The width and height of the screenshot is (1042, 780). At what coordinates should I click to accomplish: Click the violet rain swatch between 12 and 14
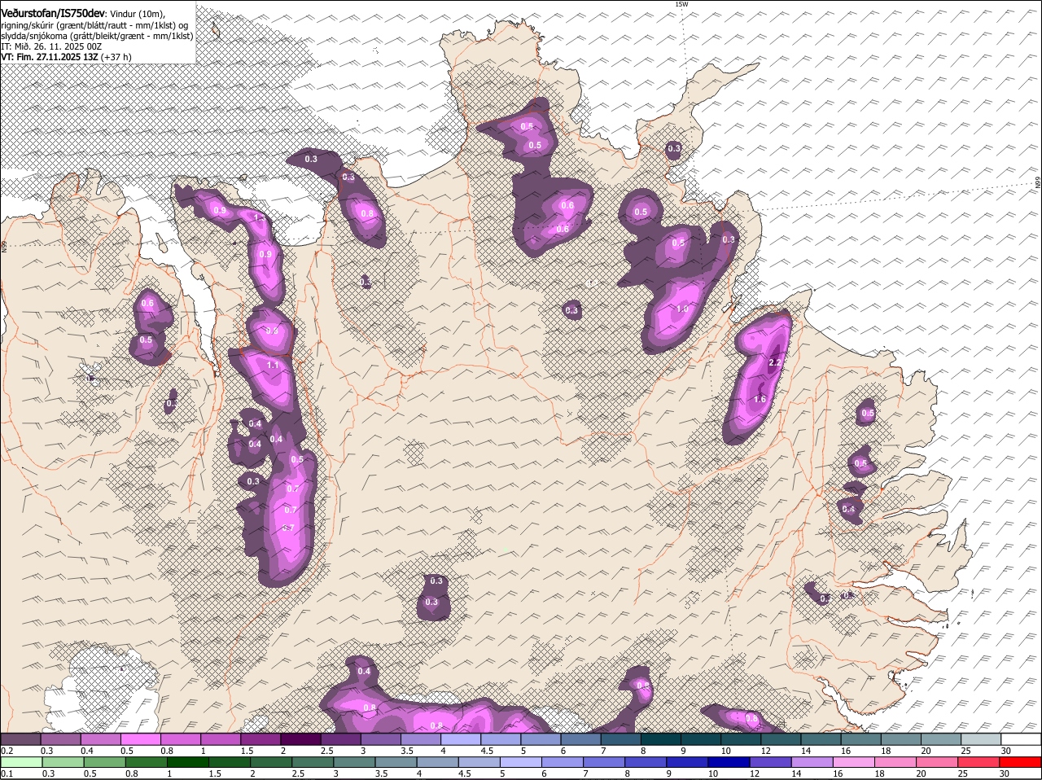click(x=770, y=762)
